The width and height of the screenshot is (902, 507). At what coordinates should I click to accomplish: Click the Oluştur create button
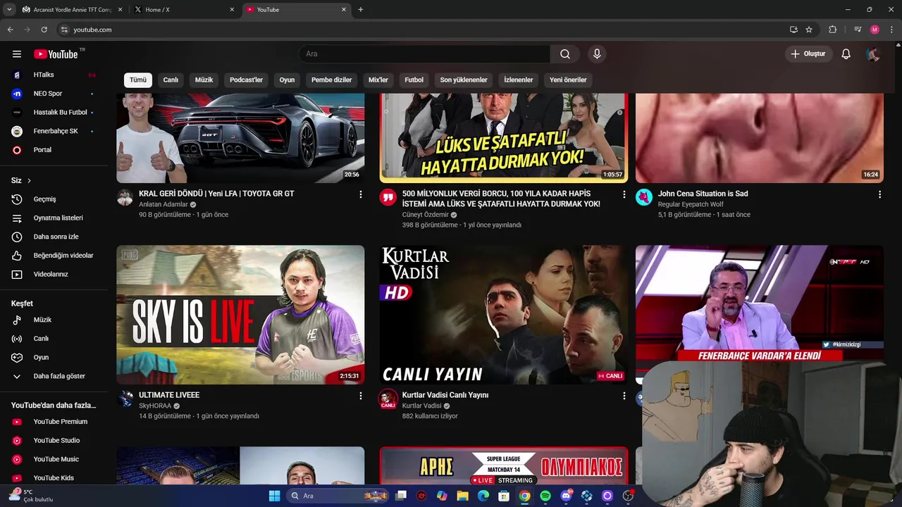click(x=808, y=54)
